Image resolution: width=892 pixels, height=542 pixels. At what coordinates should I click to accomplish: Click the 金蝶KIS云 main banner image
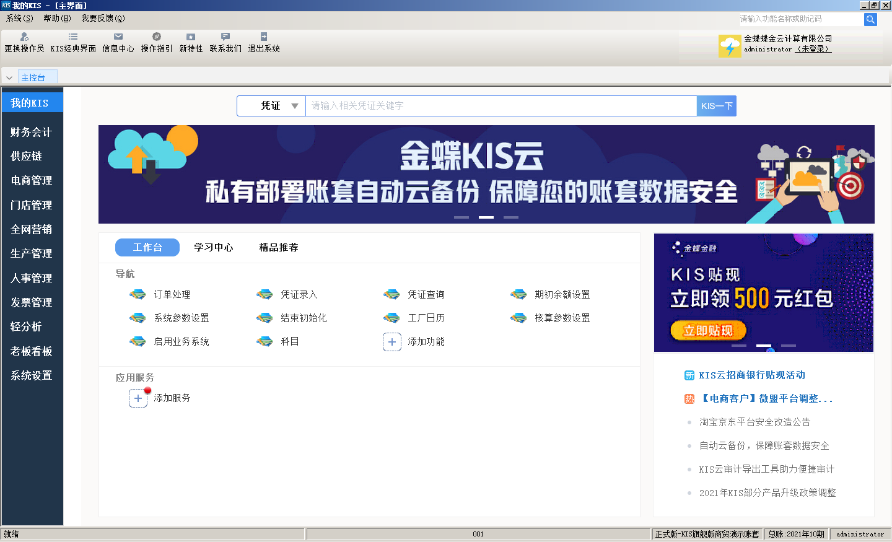pos(486,174)
